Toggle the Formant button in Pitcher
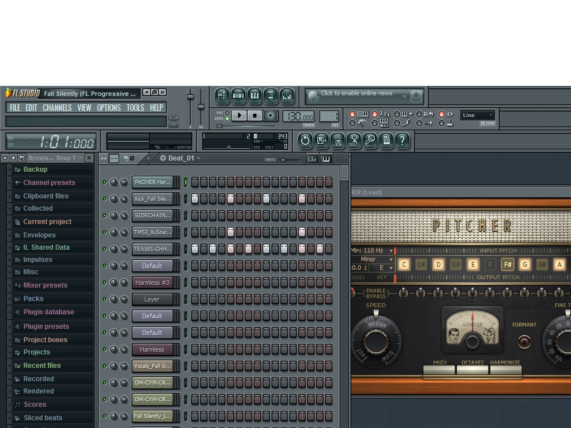The height and width of the screenshot is (428, 571). pyautogui.click(x=524, y=342)
